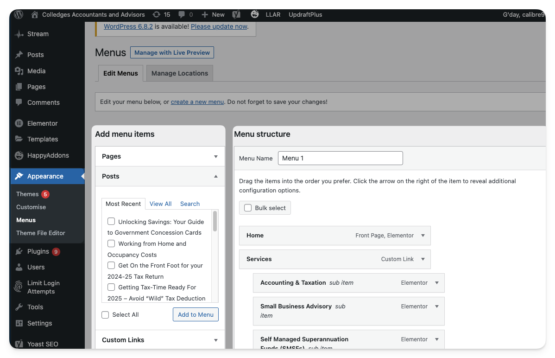The height and width of the screenshot is (358, 555).
Task: Click the comments bubble icon in admin bar
Action: click(182, 14)
